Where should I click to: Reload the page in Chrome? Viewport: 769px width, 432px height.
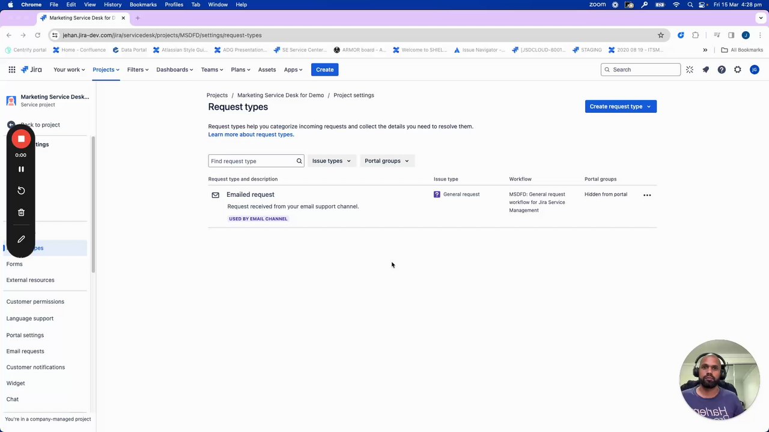pos(37,35)
